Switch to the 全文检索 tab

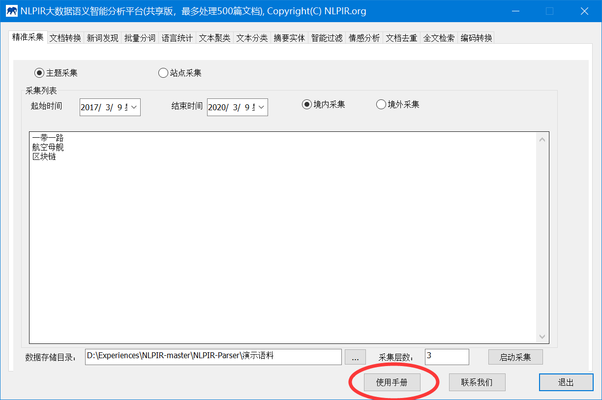[x=439, y=37]
